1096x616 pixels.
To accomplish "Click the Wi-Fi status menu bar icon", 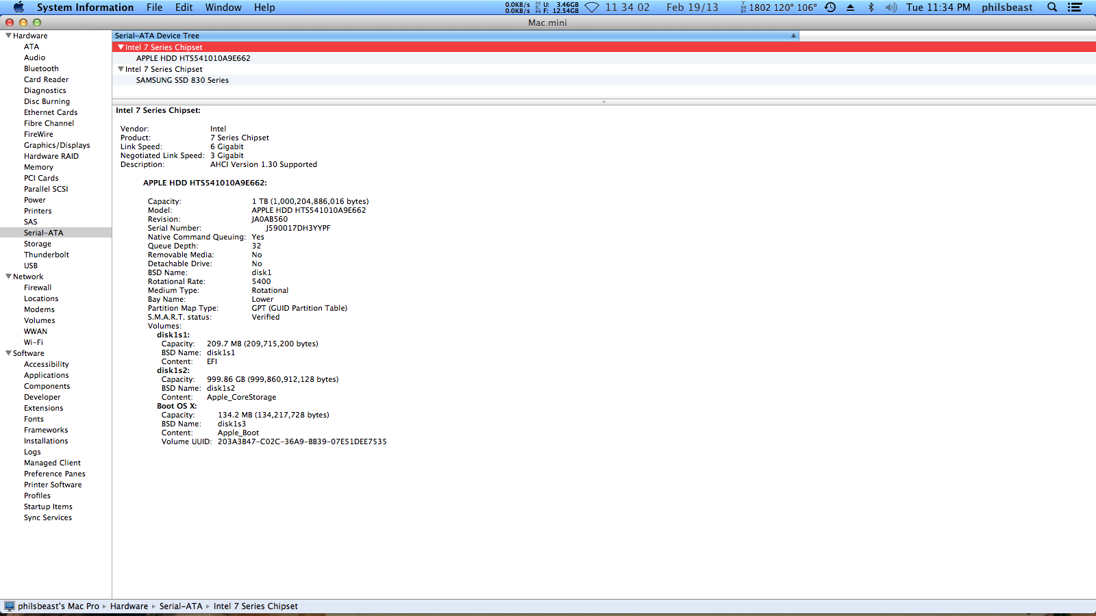I will [x=592, y=7].
